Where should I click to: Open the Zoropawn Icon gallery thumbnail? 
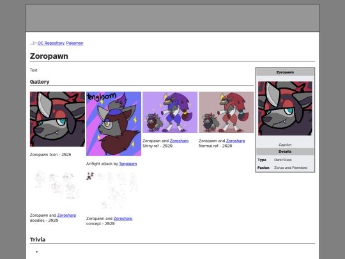point(57,119)
